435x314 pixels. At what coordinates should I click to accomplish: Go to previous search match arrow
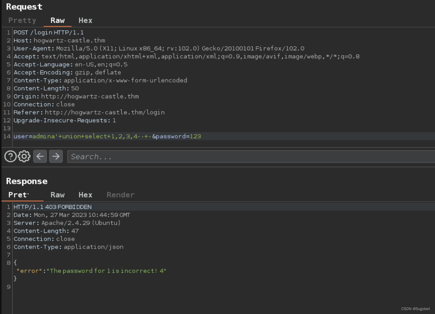point(40,156)
